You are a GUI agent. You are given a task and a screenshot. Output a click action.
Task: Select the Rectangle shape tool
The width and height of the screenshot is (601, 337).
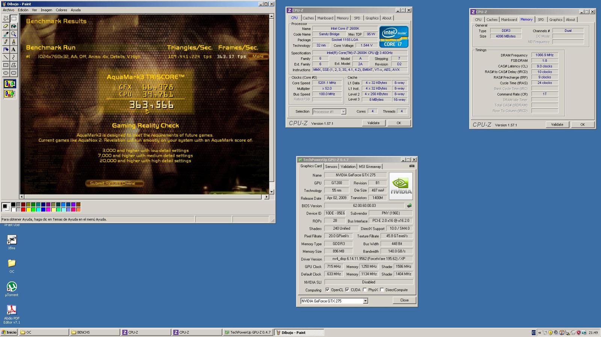point(6,65)
